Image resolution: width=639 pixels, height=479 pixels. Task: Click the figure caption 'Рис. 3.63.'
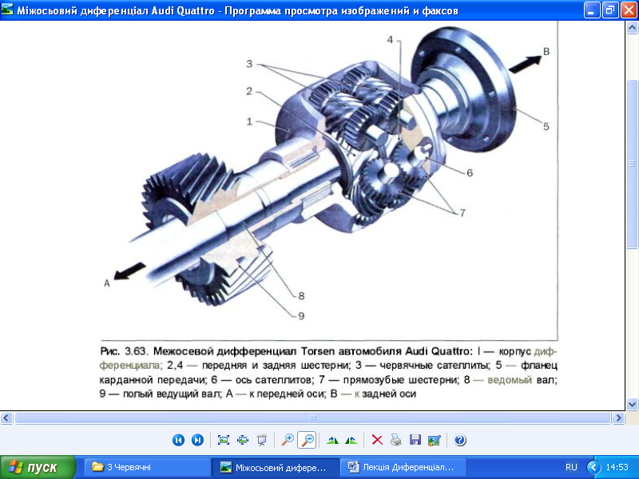pyautogui.click(x=126, y=351)
